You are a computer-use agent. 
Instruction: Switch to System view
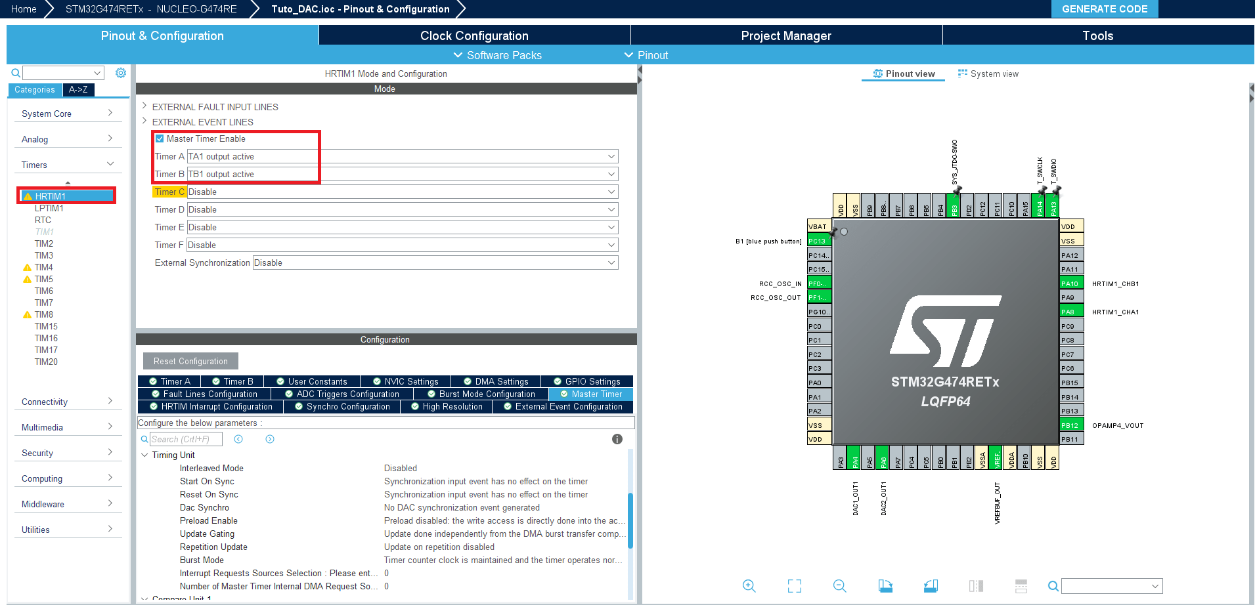click(x=988, y=73)
